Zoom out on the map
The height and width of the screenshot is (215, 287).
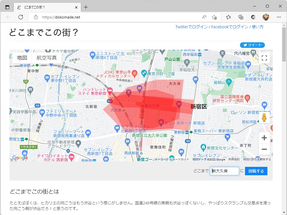264,149
